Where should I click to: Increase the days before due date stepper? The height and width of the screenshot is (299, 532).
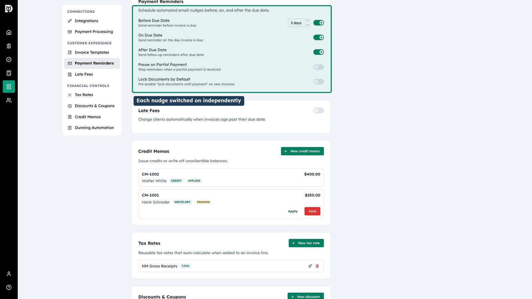click(308, 21)
